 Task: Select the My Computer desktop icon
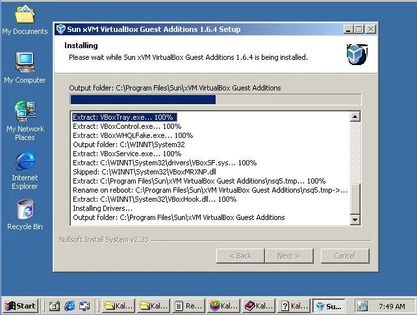point(25,68)
